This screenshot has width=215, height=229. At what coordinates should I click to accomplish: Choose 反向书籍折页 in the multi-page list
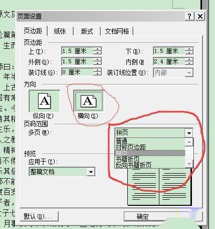[150, 165]
